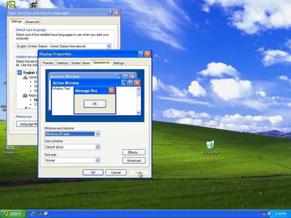The width and height of the screenshot is (291, 218).
Task: Open the default input language dropdown
Action: tap(109, 46)
